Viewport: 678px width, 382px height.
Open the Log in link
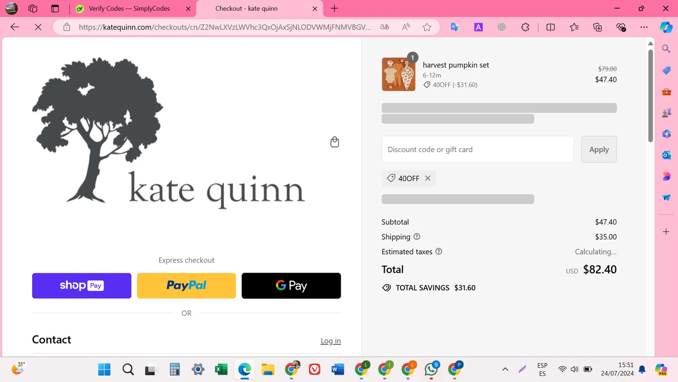coord(331,341)
